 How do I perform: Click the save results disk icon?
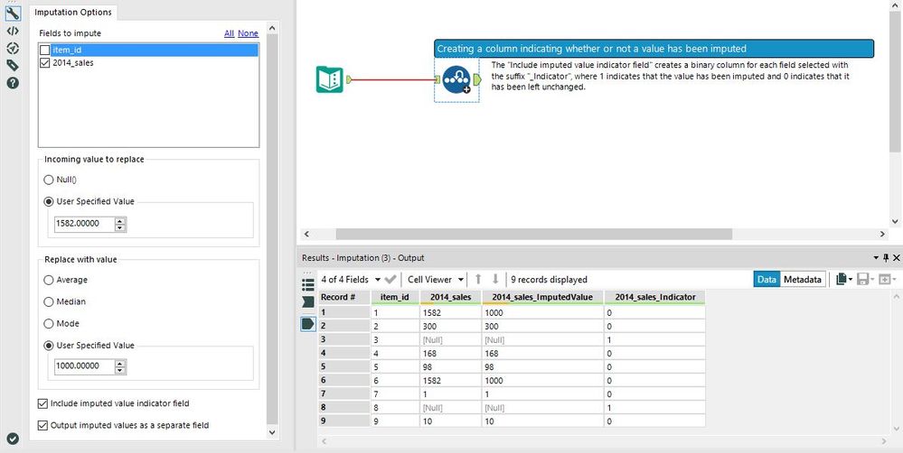[x=862, y=280]
